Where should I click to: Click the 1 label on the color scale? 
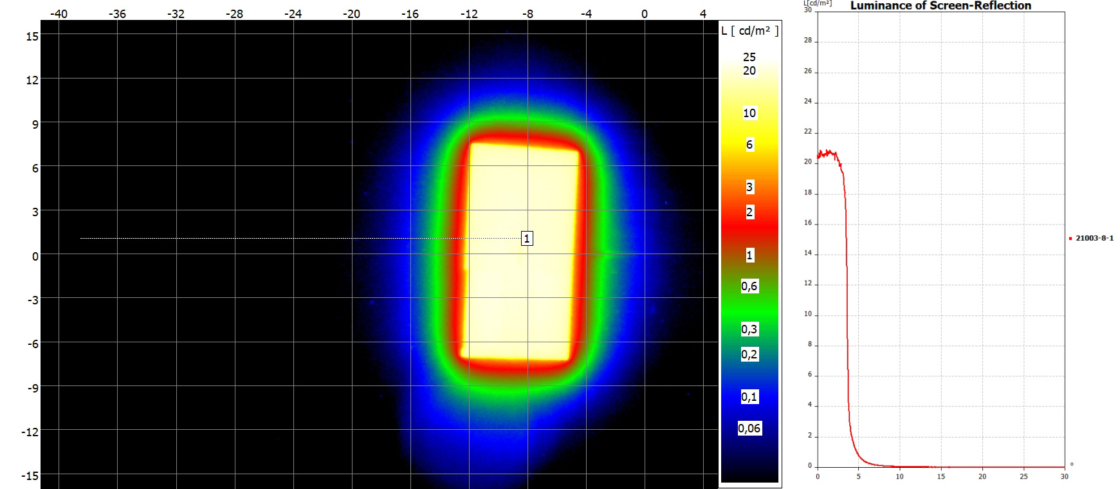749,255
